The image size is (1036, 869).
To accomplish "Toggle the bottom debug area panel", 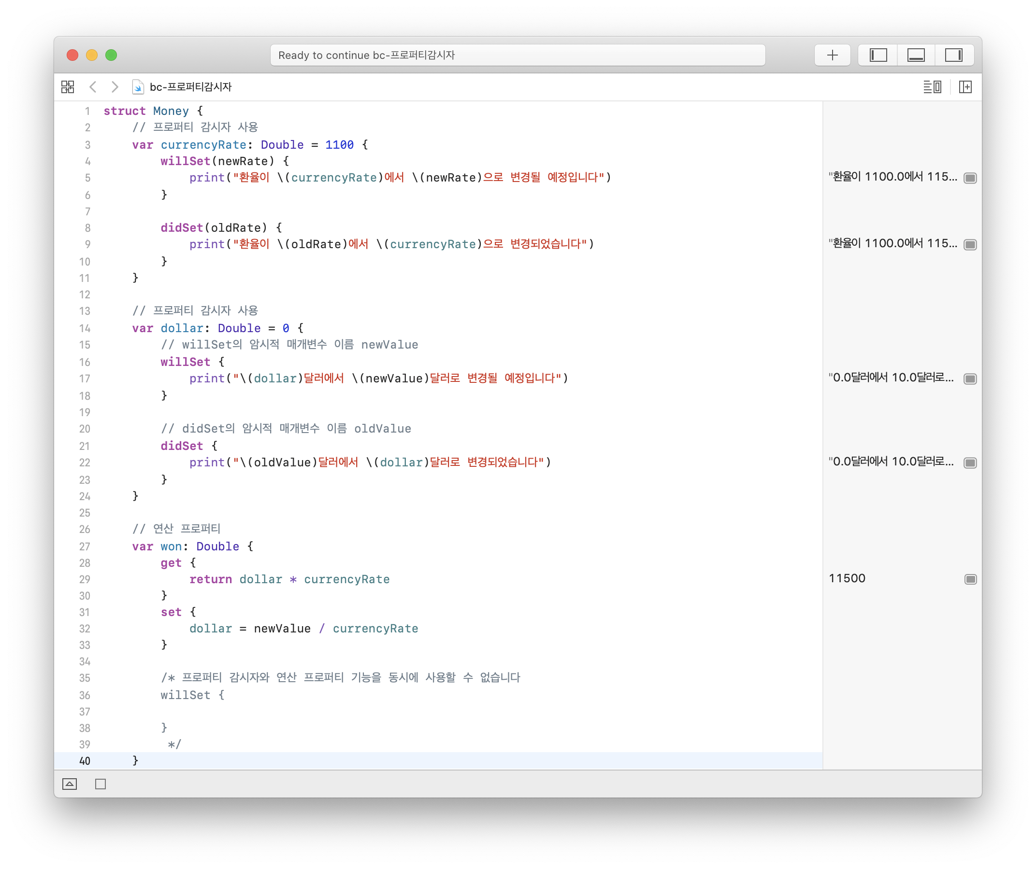I will pyautogui.click(x=916, y=55).
